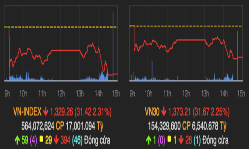Click the VN-INDEX Đóng cửa status

point(97,140)
